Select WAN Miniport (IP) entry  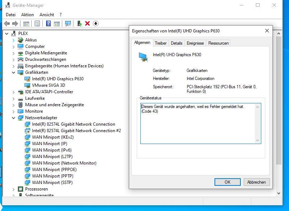pyautogui.click(x=49, y=144)
